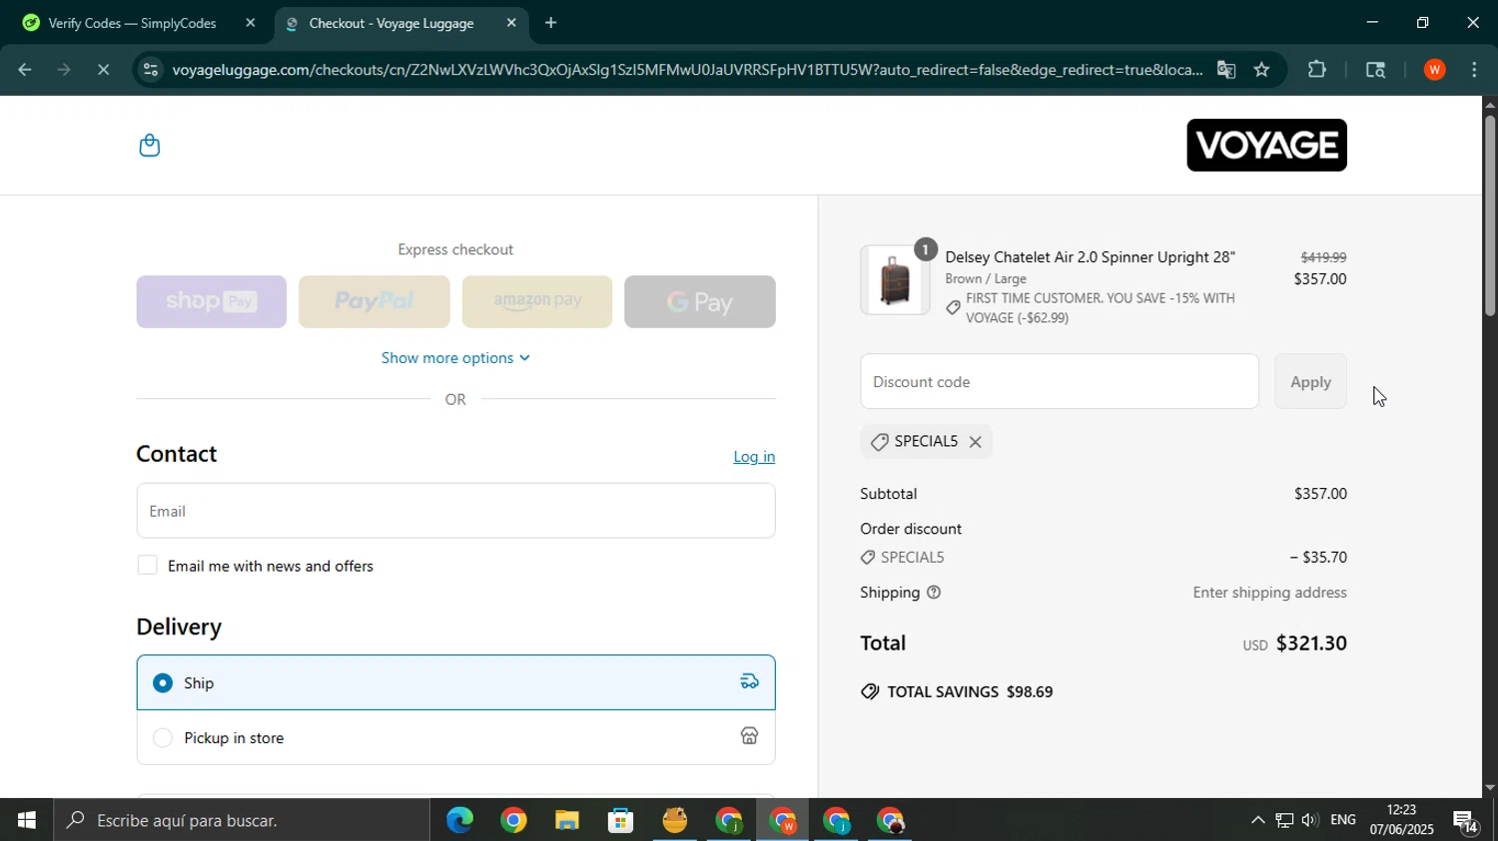Apply the discount code
This screenshot has width=1498, height=841.
(1310, 381)
